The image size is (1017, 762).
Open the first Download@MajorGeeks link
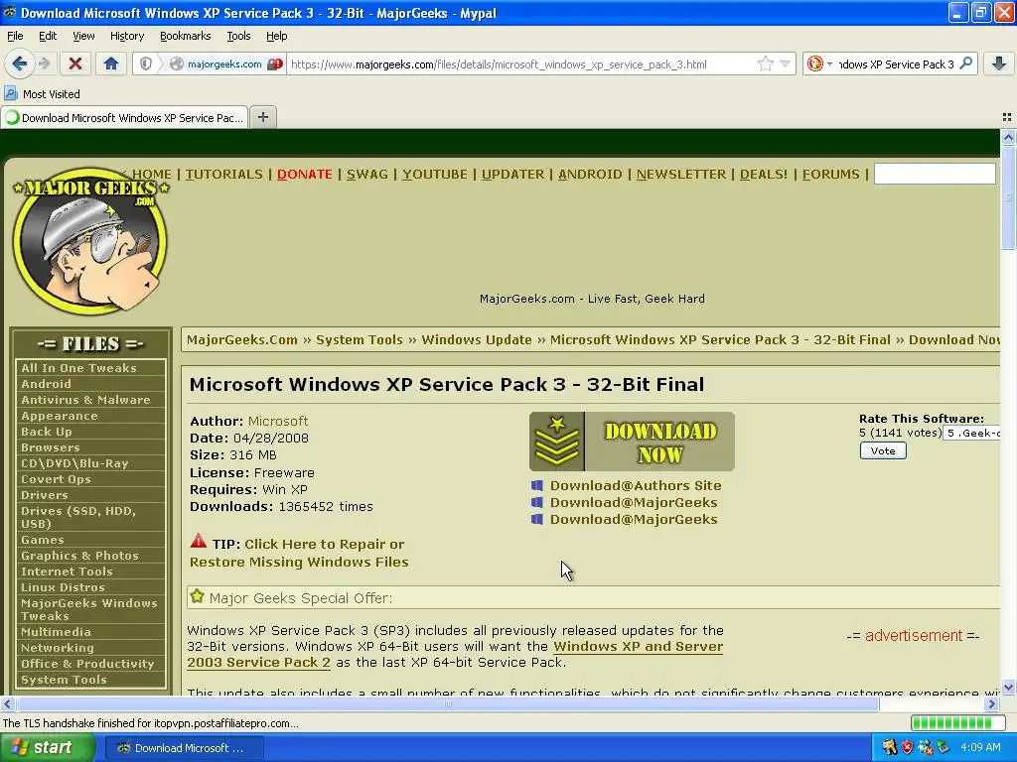click(x=634, y=502)
